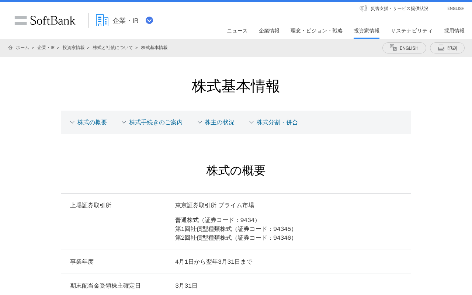The width and height of the screenshot is (472, 295).
Task: Click the translate icon in the ENGLISH button
Action: tap(393, 48)
